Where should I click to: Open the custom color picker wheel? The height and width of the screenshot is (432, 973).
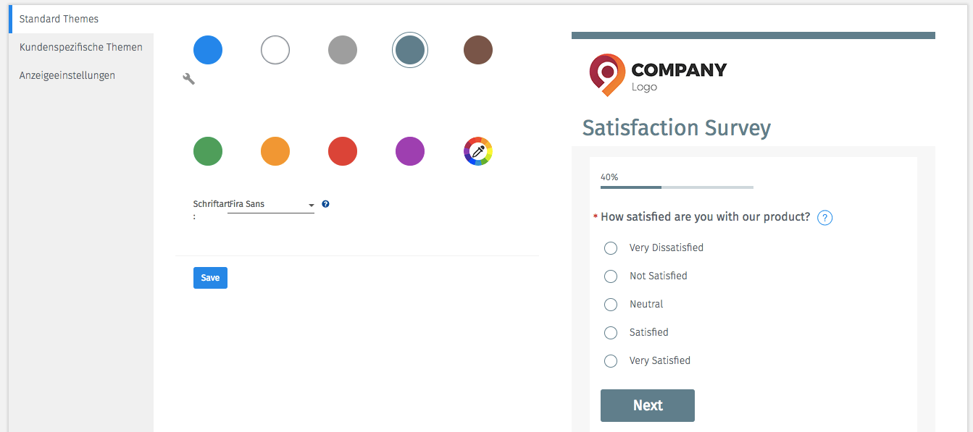(x=478, y=151)
